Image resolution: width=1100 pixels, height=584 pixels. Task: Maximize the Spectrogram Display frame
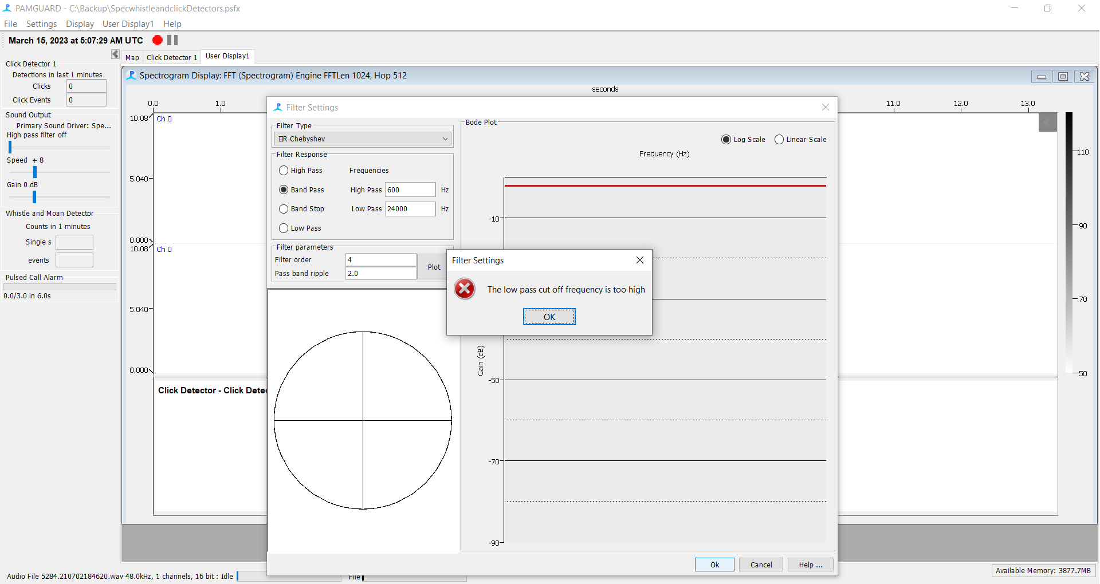pos(1063,76)
